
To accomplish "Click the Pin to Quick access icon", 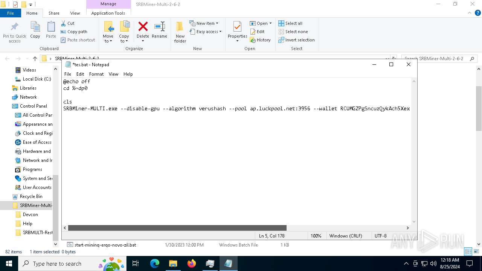I will click(x=15, y=27).
